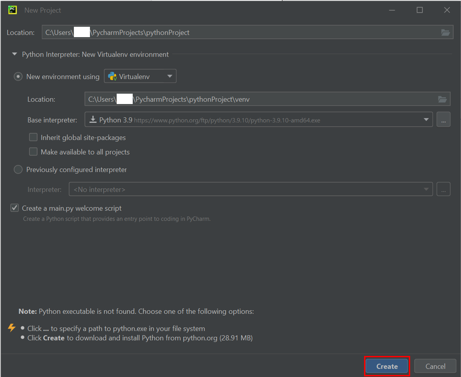Click ellipsis button next to No interpreter

(443, 189)
